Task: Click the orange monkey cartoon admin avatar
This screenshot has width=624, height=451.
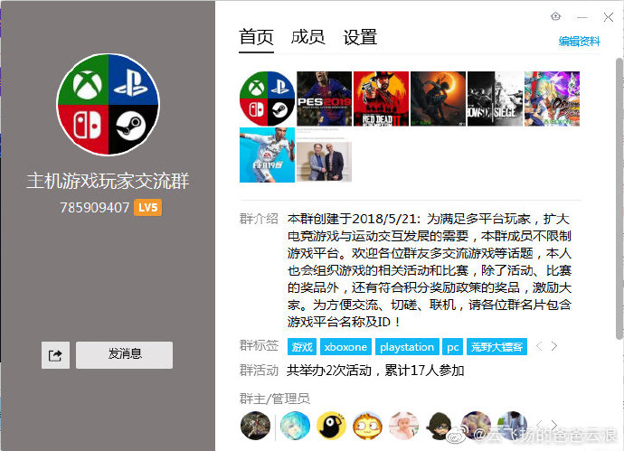Action: [368, 426]
